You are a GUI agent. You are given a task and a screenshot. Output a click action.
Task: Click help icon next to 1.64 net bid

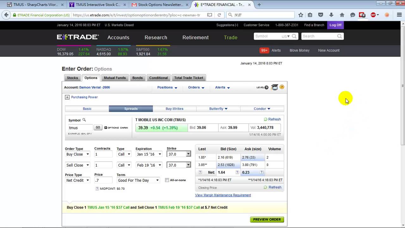[x=237, y=172]
